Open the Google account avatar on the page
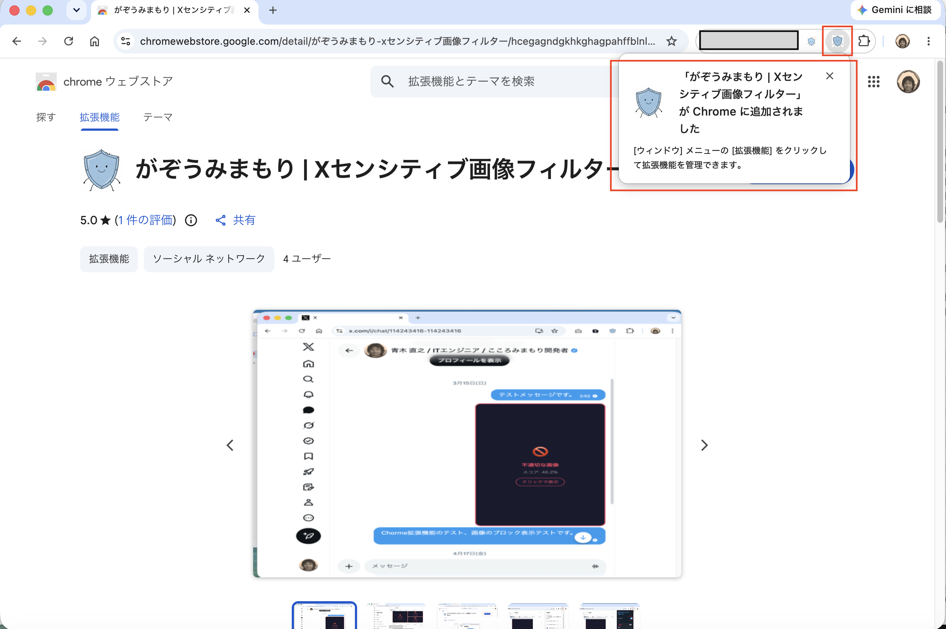Screen dimensions: 946x629 [x=908, y=82]
